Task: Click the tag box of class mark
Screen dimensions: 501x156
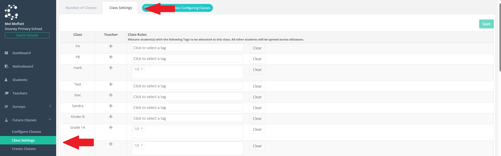Action: point(187,72)
